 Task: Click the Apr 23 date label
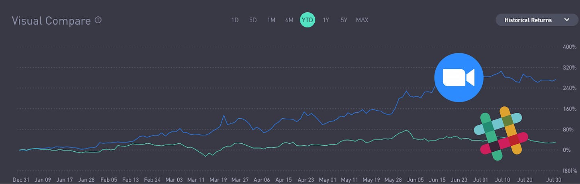click(306, 180)
